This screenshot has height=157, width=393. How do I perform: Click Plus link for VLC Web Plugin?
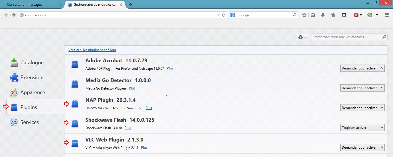144,148
